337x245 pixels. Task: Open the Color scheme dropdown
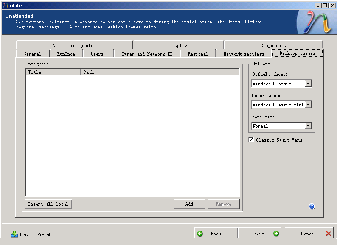(x=308, y=105)
